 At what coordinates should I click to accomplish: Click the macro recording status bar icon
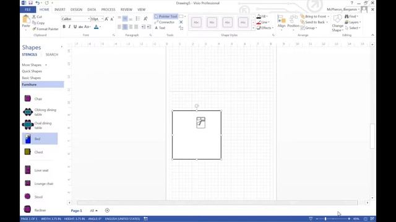tap(146, 219)
